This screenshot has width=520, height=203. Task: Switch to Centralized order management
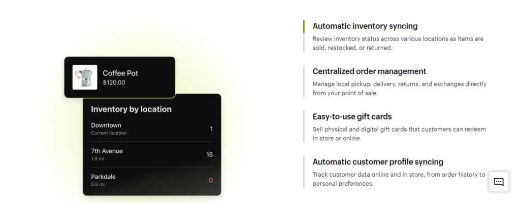pyautogui.click(x=369, y=71)
